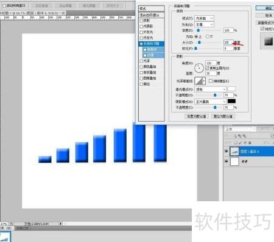Click the lock transparent pixels icon in Layers
The image size is (274, 242).
236,143
